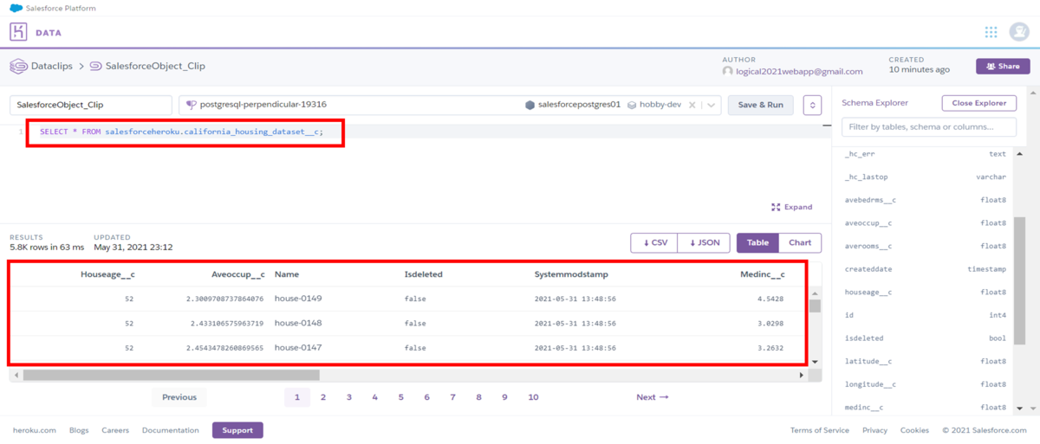This screenshot has height=444, width=1040.
Task: Go to results page 9
Action: [x=504, y=397]
